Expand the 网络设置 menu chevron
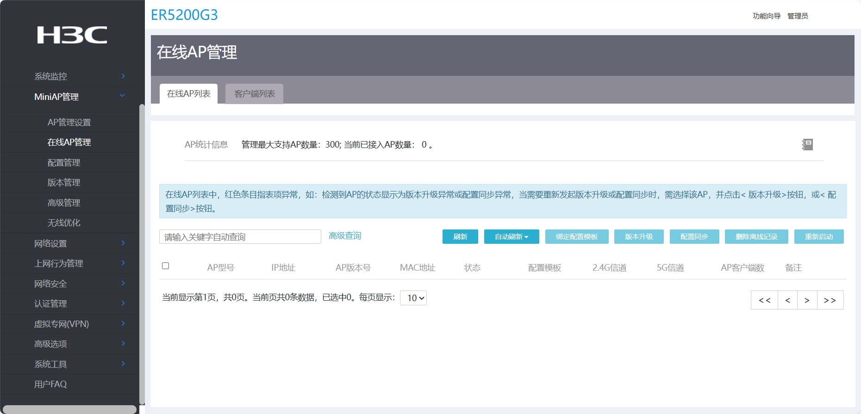Viewport: 861px width, 414px height. coord(123,243)
